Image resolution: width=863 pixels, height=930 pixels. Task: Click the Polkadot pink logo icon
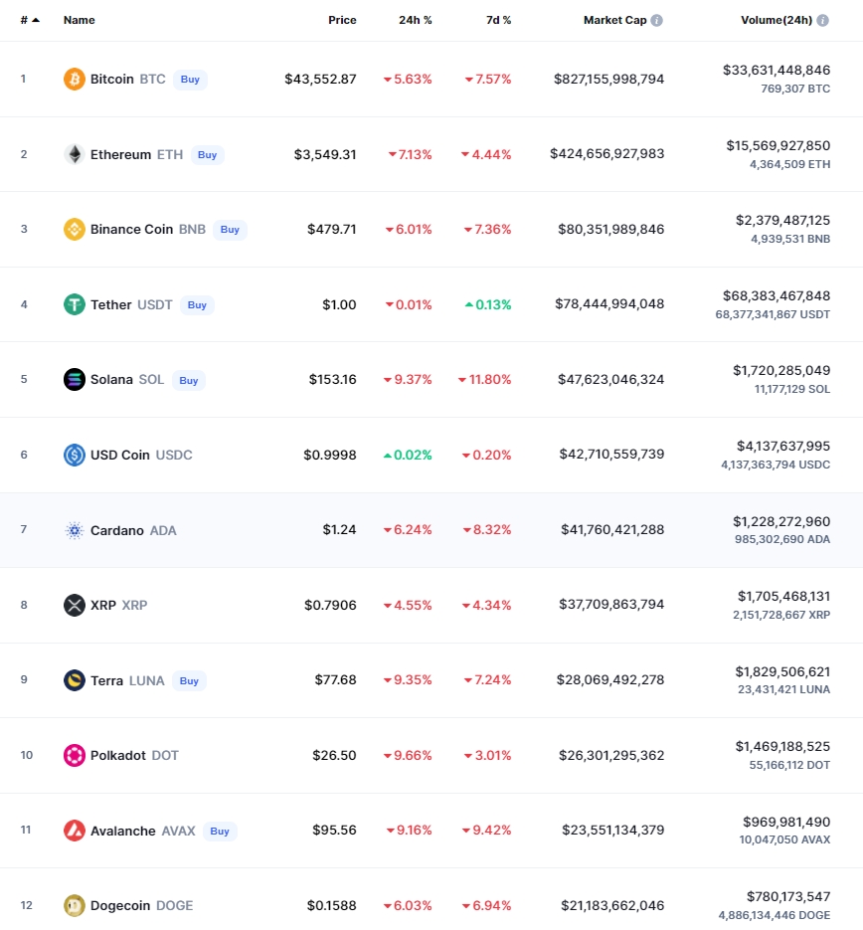(75, 755)
